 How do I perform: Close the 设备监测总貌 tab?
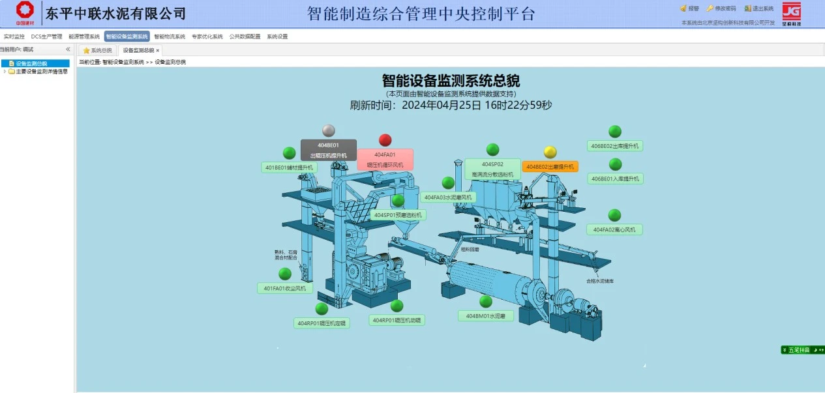click(157, 50)
